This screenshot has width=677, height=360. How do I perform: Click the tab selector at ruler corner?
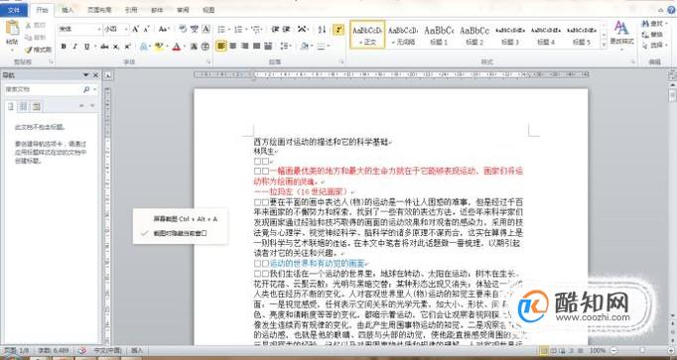[x=108, y=75]
